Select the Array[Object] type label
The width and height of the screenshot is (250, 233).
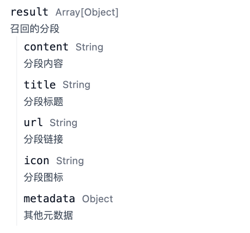pos(87,12)
